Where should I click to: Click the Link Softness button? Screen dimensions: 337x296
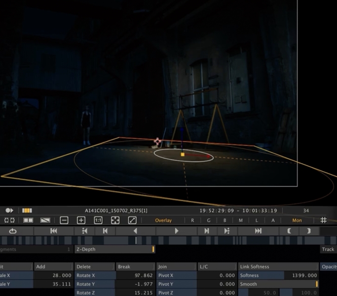point(278,266)
